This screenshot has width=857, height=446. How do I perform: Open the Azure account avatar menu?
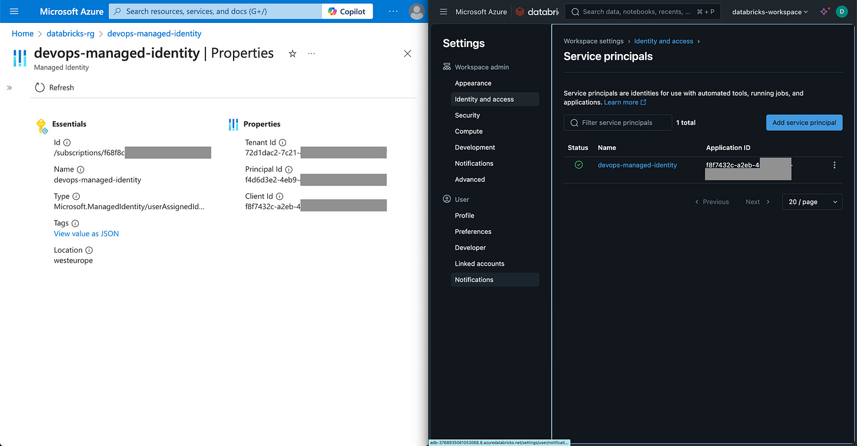click(x=416, y=11)
